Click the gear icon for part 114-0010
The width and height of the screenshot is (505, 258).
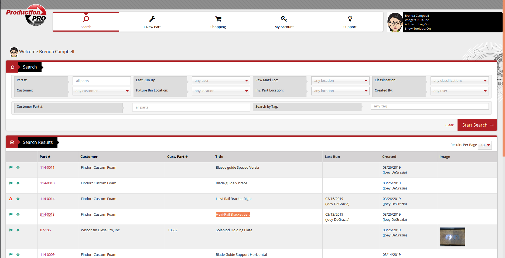point(18,183)
